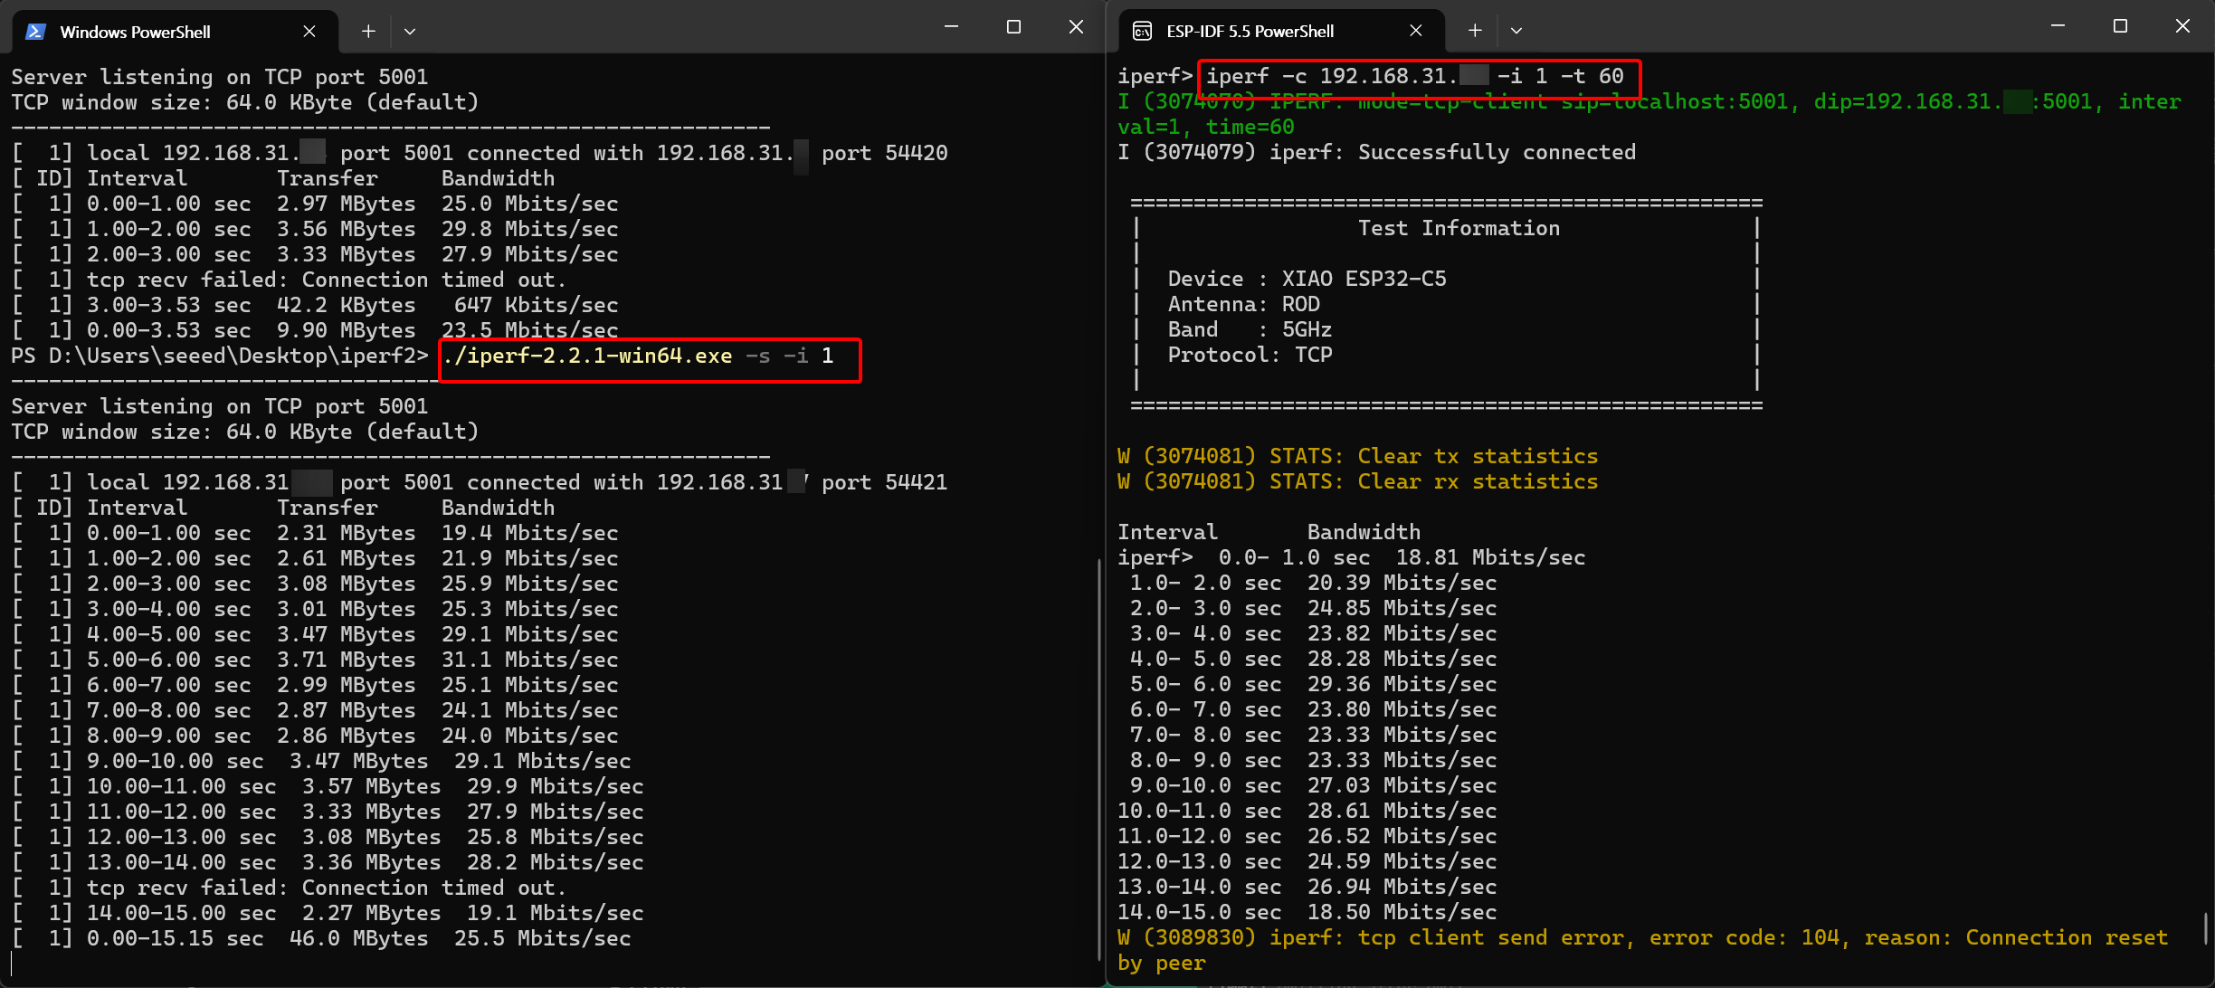Click the left terminal's vertical scrollbar

(x=1098, y=760)
